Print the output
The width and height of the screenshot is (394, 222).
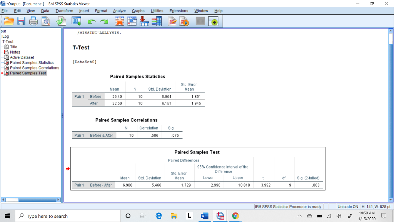click(x=33, y=21)
